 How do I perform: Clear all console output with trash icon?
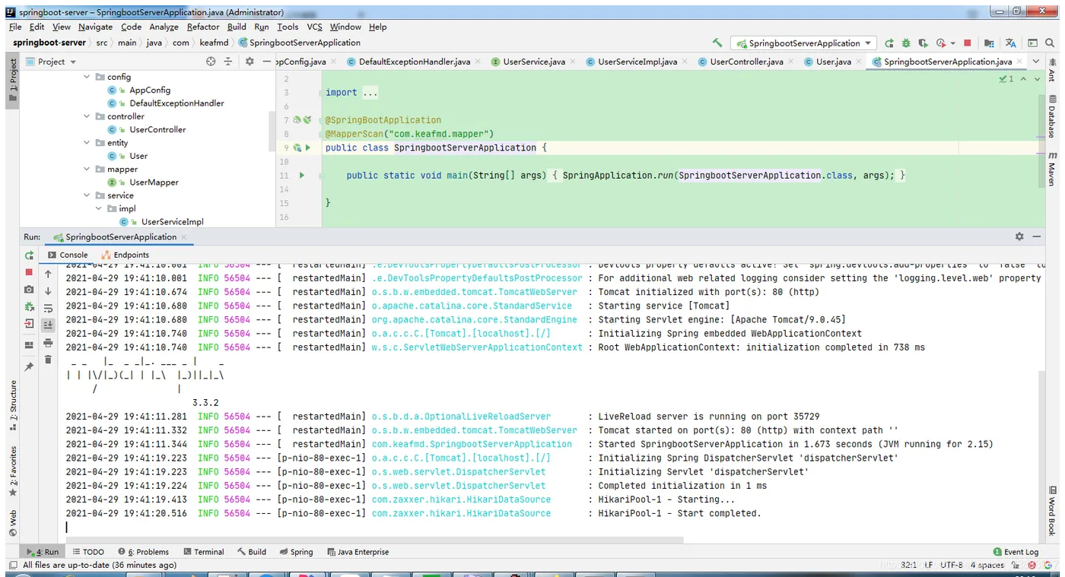[x=48, y=360]
